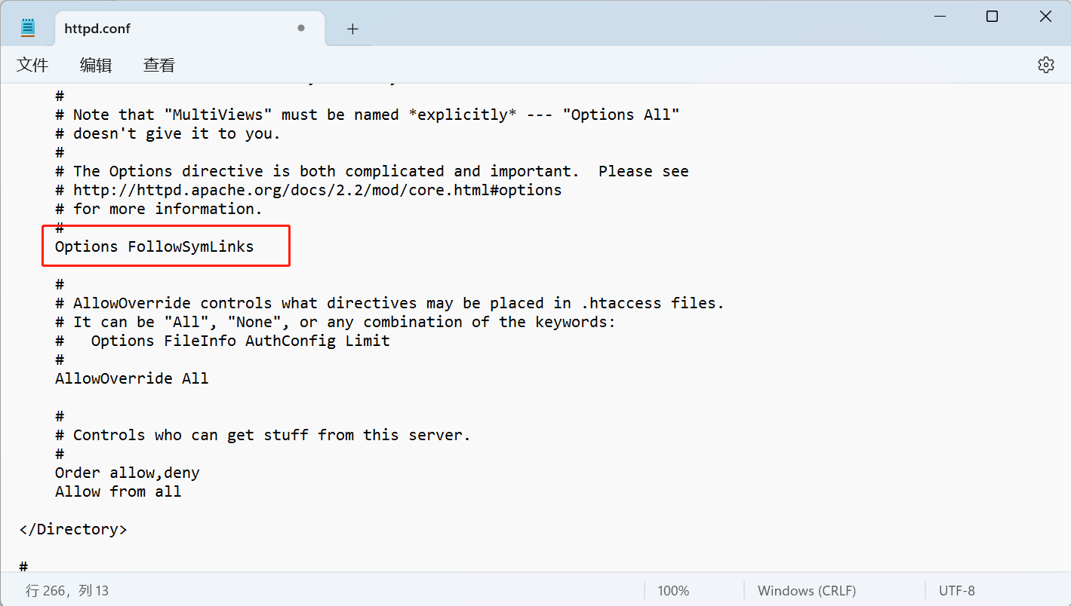The width and height of the screenshot is (1071, 606).
Task: Close the Notepad window
Action: pyautogui.click(x=1045, y=17)
